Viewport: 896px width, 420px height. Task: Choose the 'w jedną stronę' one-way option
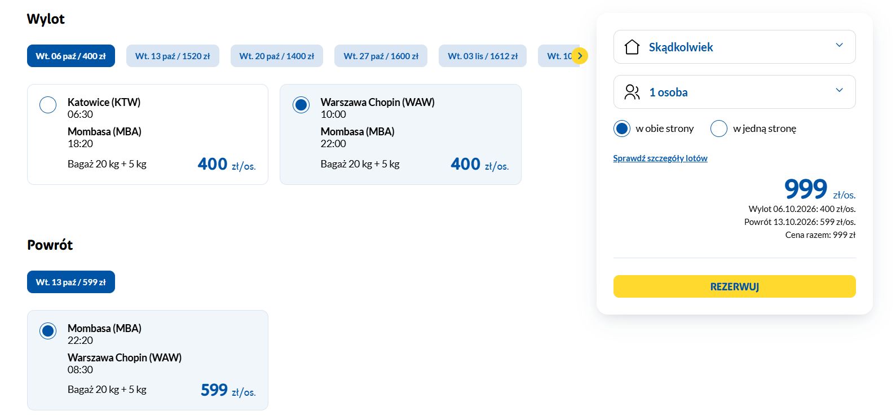pos(719,129)
